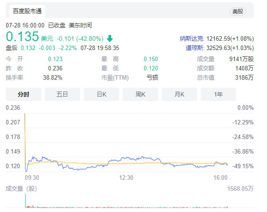Viewport: 267px width, 212px height.
Task: Open the 纳斯达克 index link
Action: [x=192, y=39]
